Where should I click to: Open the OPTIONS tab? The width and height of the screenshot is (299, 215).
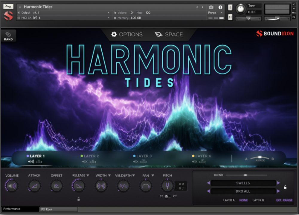pyautogui.click(x=127, y=34)
